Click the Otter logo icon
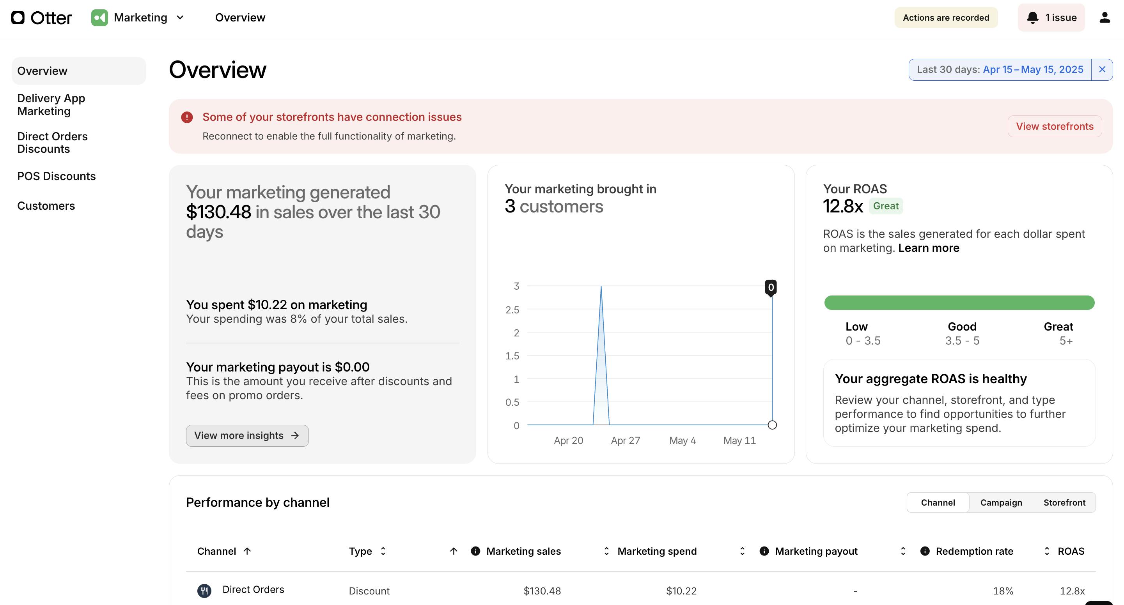 point(18,18)
